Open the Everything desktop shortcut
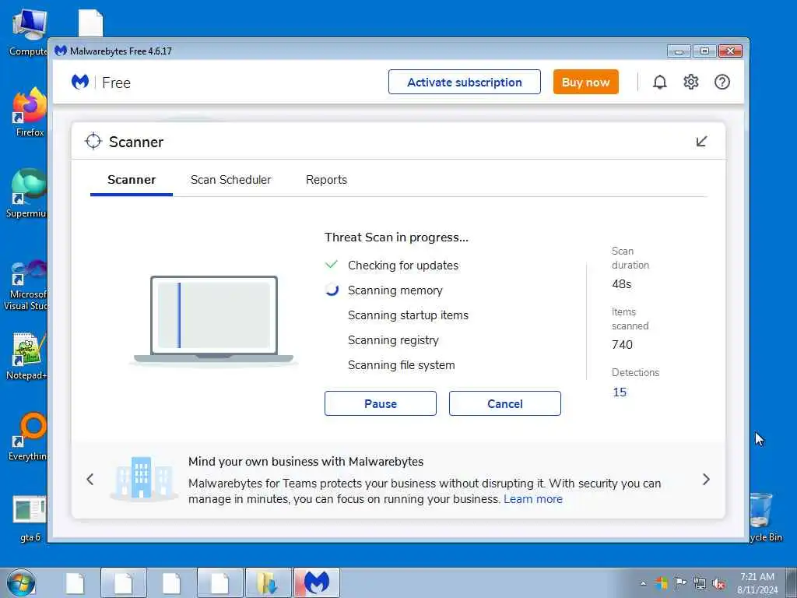 (x=30, y=436)
